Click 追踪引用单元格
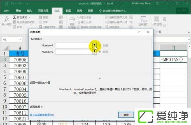This screenshot has width=191, height=125. pyautogui.click(x=116, y=17)
